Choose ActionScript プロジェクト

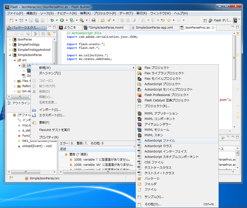[x=177, y=84]
